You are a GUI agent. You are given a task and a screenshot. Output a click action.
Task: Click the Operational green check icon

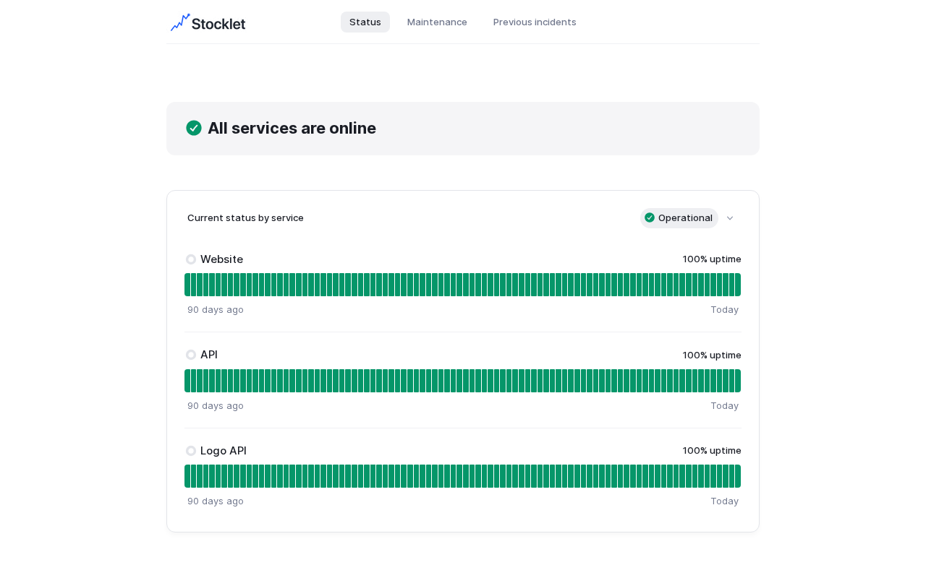click(x=650, y=217)
